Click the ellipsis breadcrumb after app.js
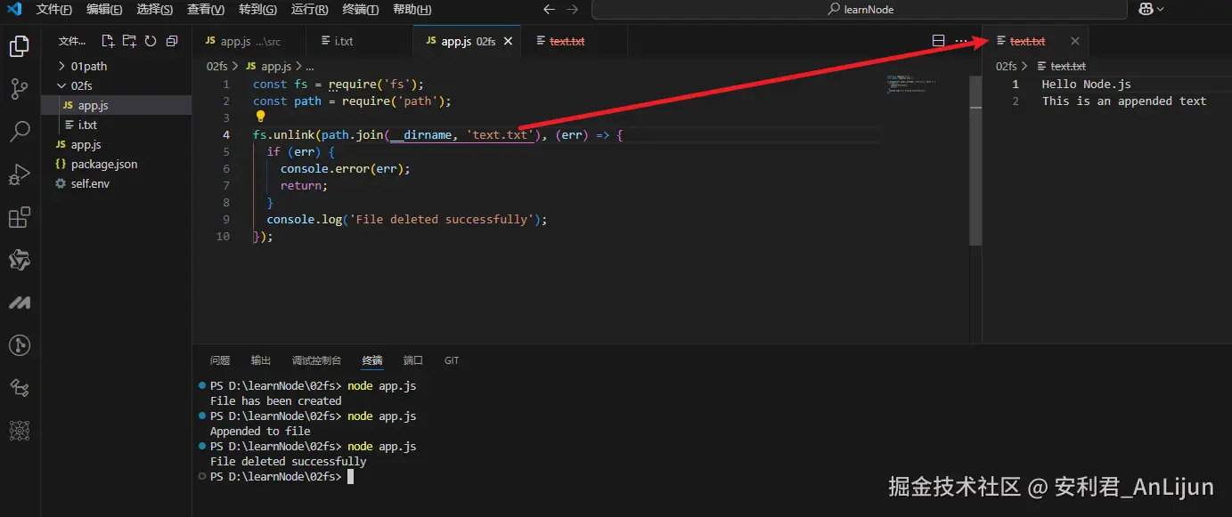Viewport: 1232px width, 517px height. click(x=310, y=66)
